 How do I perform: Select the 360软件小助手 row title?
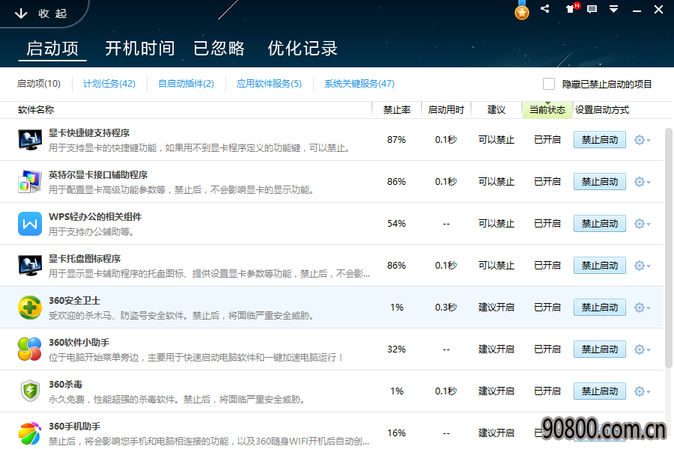tap(79, 343)
